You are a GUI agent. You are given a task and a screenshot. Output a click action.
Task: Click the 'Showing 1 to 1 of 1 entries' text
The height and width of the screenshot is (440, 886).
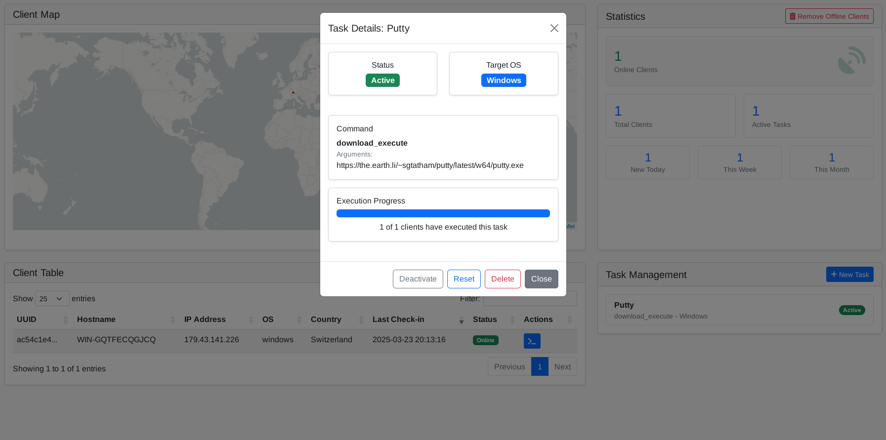pyautogui.click(x=59, y=369)
